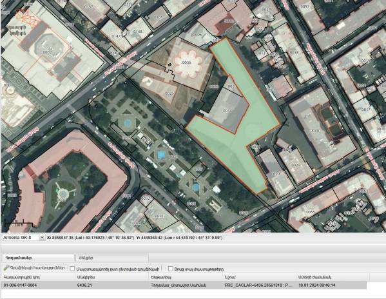Select parcel 0002 in top-left block

click(47, 52)
